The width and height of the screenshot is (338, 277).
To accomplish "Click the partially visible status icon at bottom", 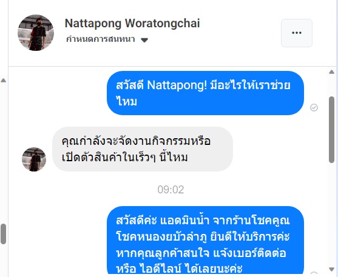I will coord(314,273).
